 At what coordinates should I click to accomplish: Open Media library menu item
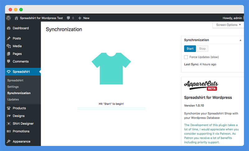coord(17,46)
